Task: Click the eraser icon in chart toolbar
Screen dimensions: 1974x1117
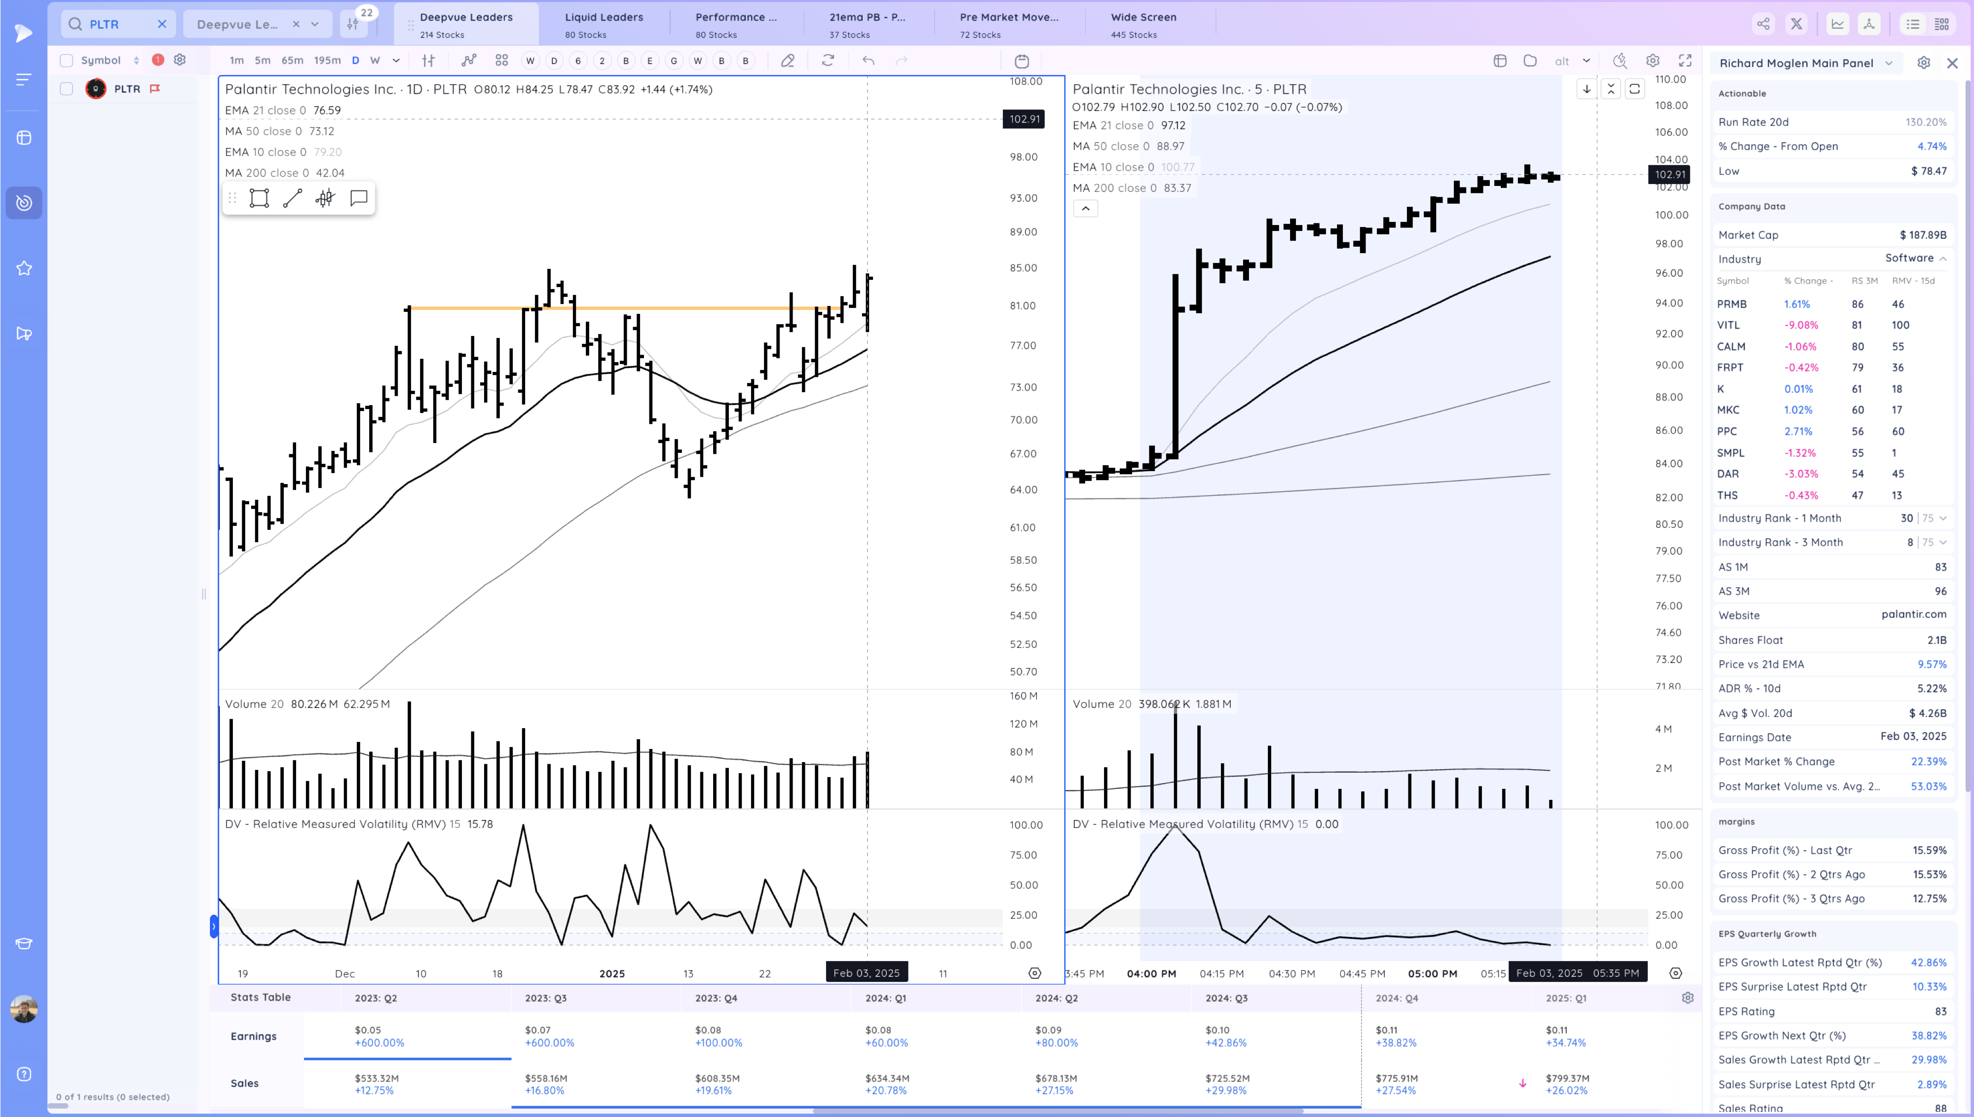Action: (x=787, y=61)
